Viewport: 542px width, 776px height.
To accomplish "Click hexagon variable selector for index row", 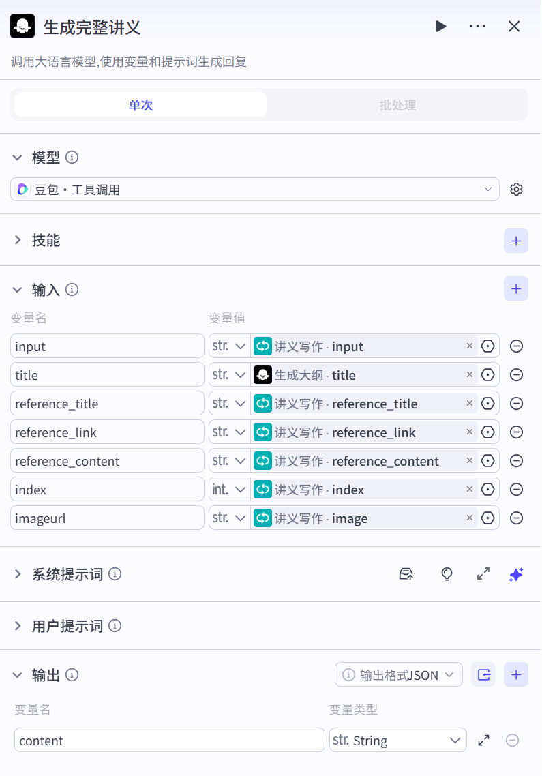I will (x=487, y=490).
